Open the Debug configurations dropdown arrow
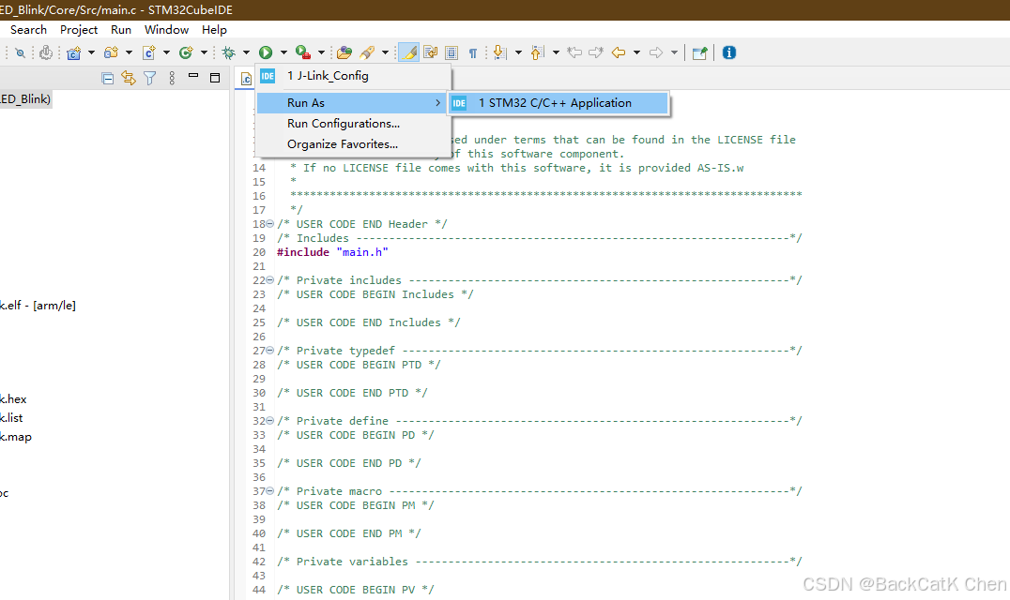The width and height of the screenshot is (1010, 600). 246,52
